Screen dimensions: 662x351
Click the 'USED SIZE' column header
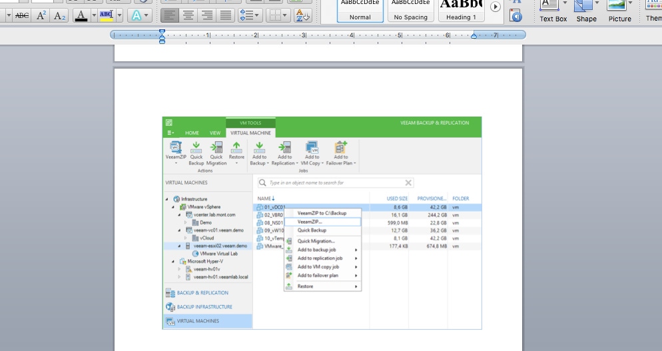click(397, 198)
